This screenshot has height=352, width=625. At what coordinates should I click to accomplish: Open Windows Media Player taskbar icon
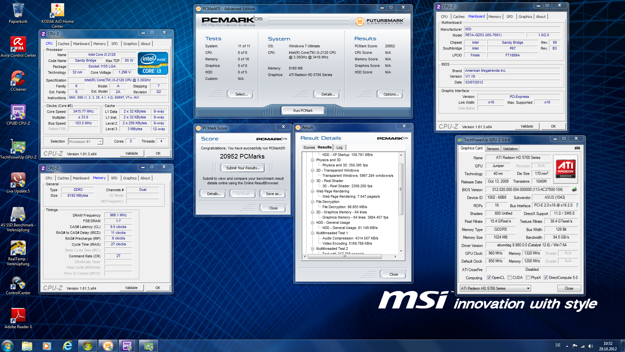pyautogui.click(x=47, y=345)
